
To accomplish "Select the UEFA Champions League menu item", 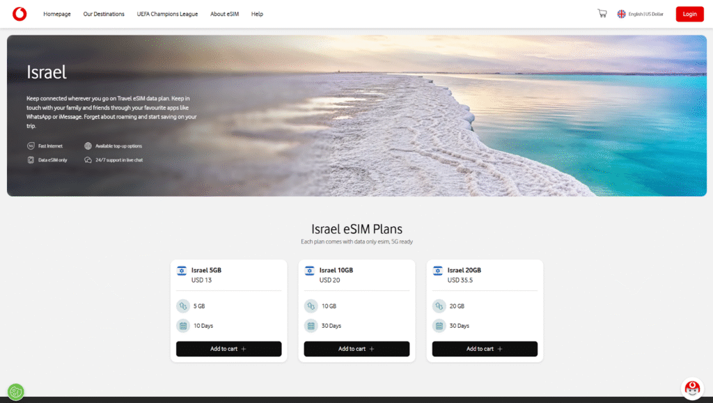I will (x=167, y=13).
